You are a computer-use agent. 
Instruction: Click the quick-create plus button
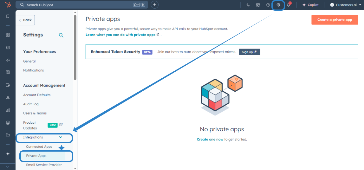[x=155, y=5]
